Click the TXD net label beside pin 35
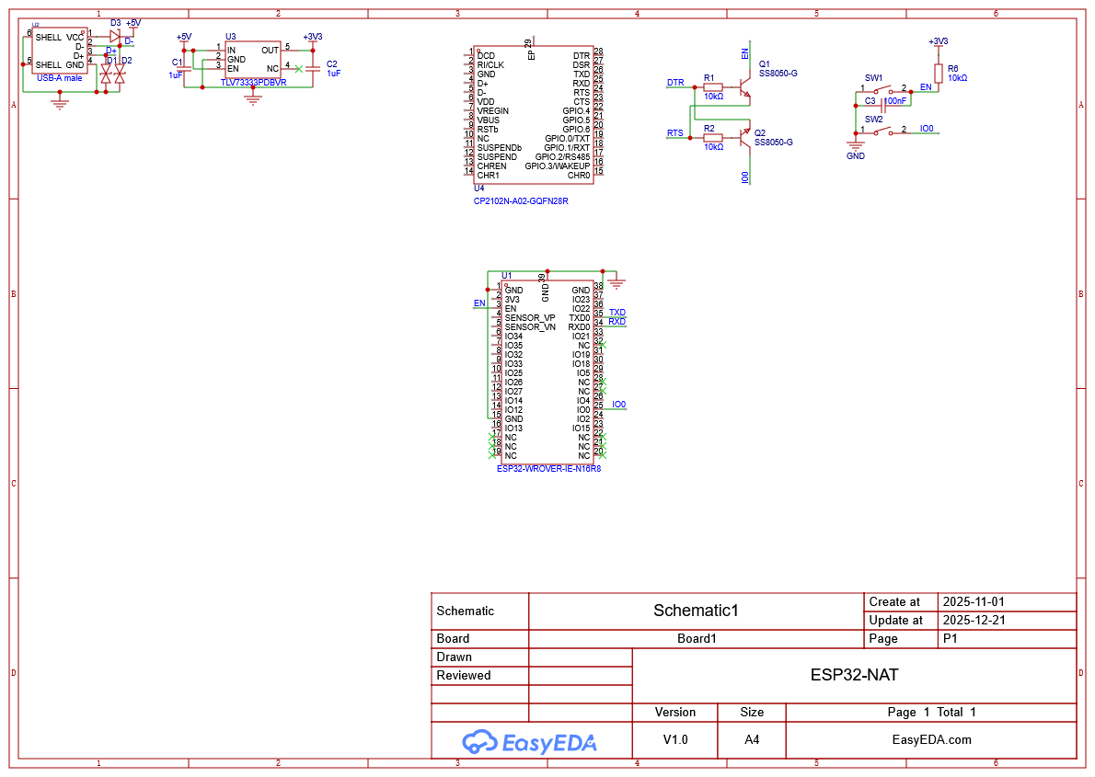The image size is (1095, 777). click(x=616, y=313)
